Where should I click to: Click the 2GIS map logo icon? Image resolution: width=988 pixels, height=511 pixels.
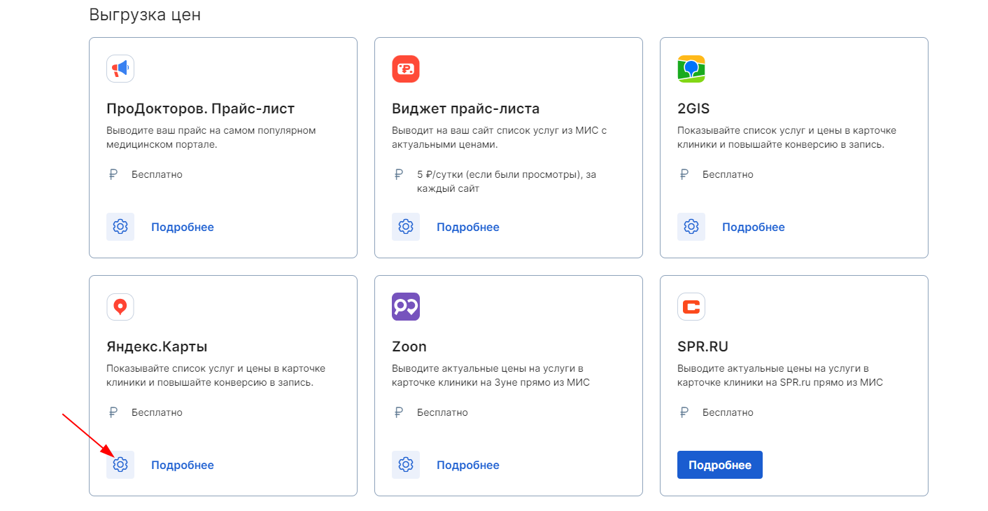point(691,69)
